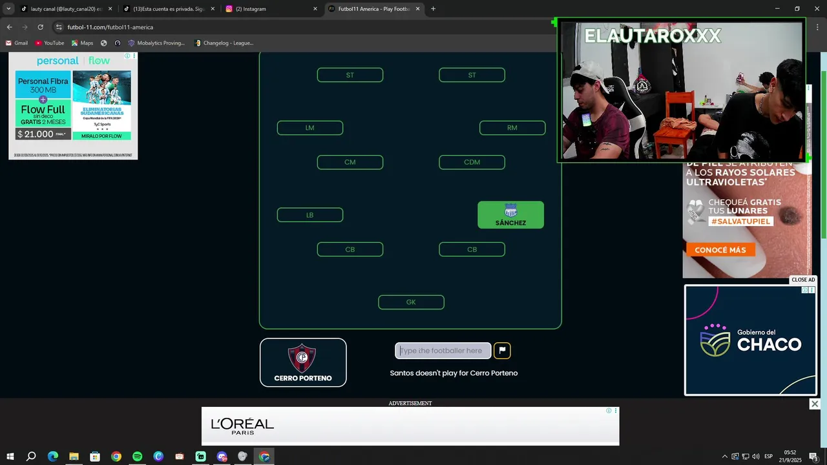Image resolution: width=827 pixels, height=465 pixels.
Task: Show hidden system tray icons
Action: [x=724, y=457]
